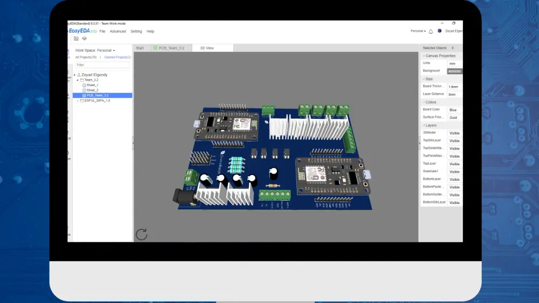Toggle 3DModel layer Visible setting
539x303 pixels.
(454, 133)
